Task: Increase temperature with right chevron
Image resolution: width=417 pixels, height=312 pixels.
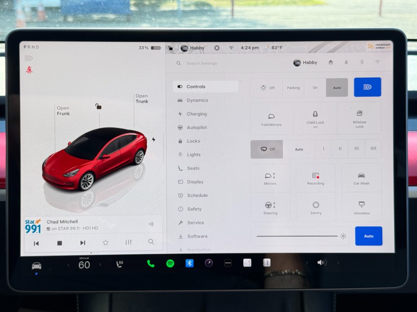Action: click(100, 264)
